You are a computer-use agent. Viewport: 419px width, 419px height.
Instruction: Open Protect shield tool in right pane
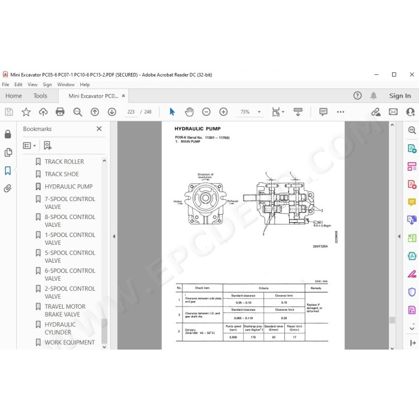[x=412, y=292]
